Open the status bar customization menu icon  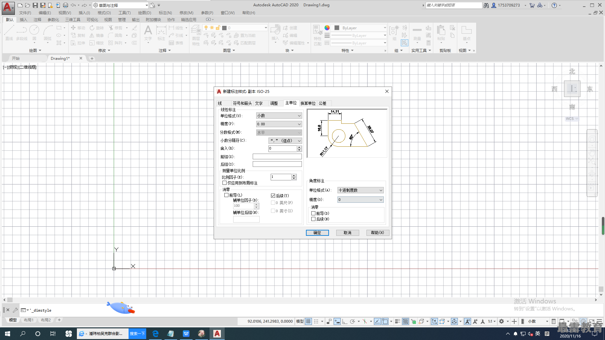click(x=599, y=321)
